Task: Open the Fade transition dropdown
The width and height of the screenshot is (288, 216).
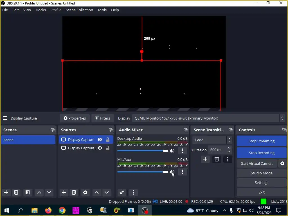Action: coord(212,140)
